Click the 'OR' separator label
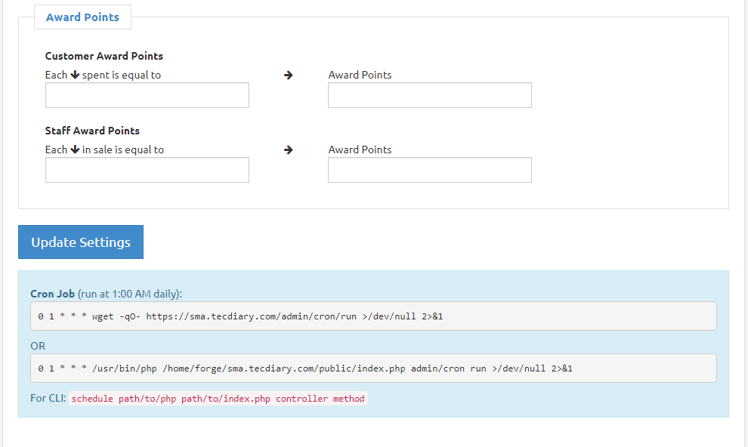Screen dimensions: 748x447 (38, 345)
